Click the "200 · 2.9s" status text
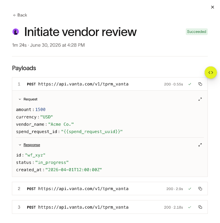Viewport: 220px width, 223px height. [174, 189]
